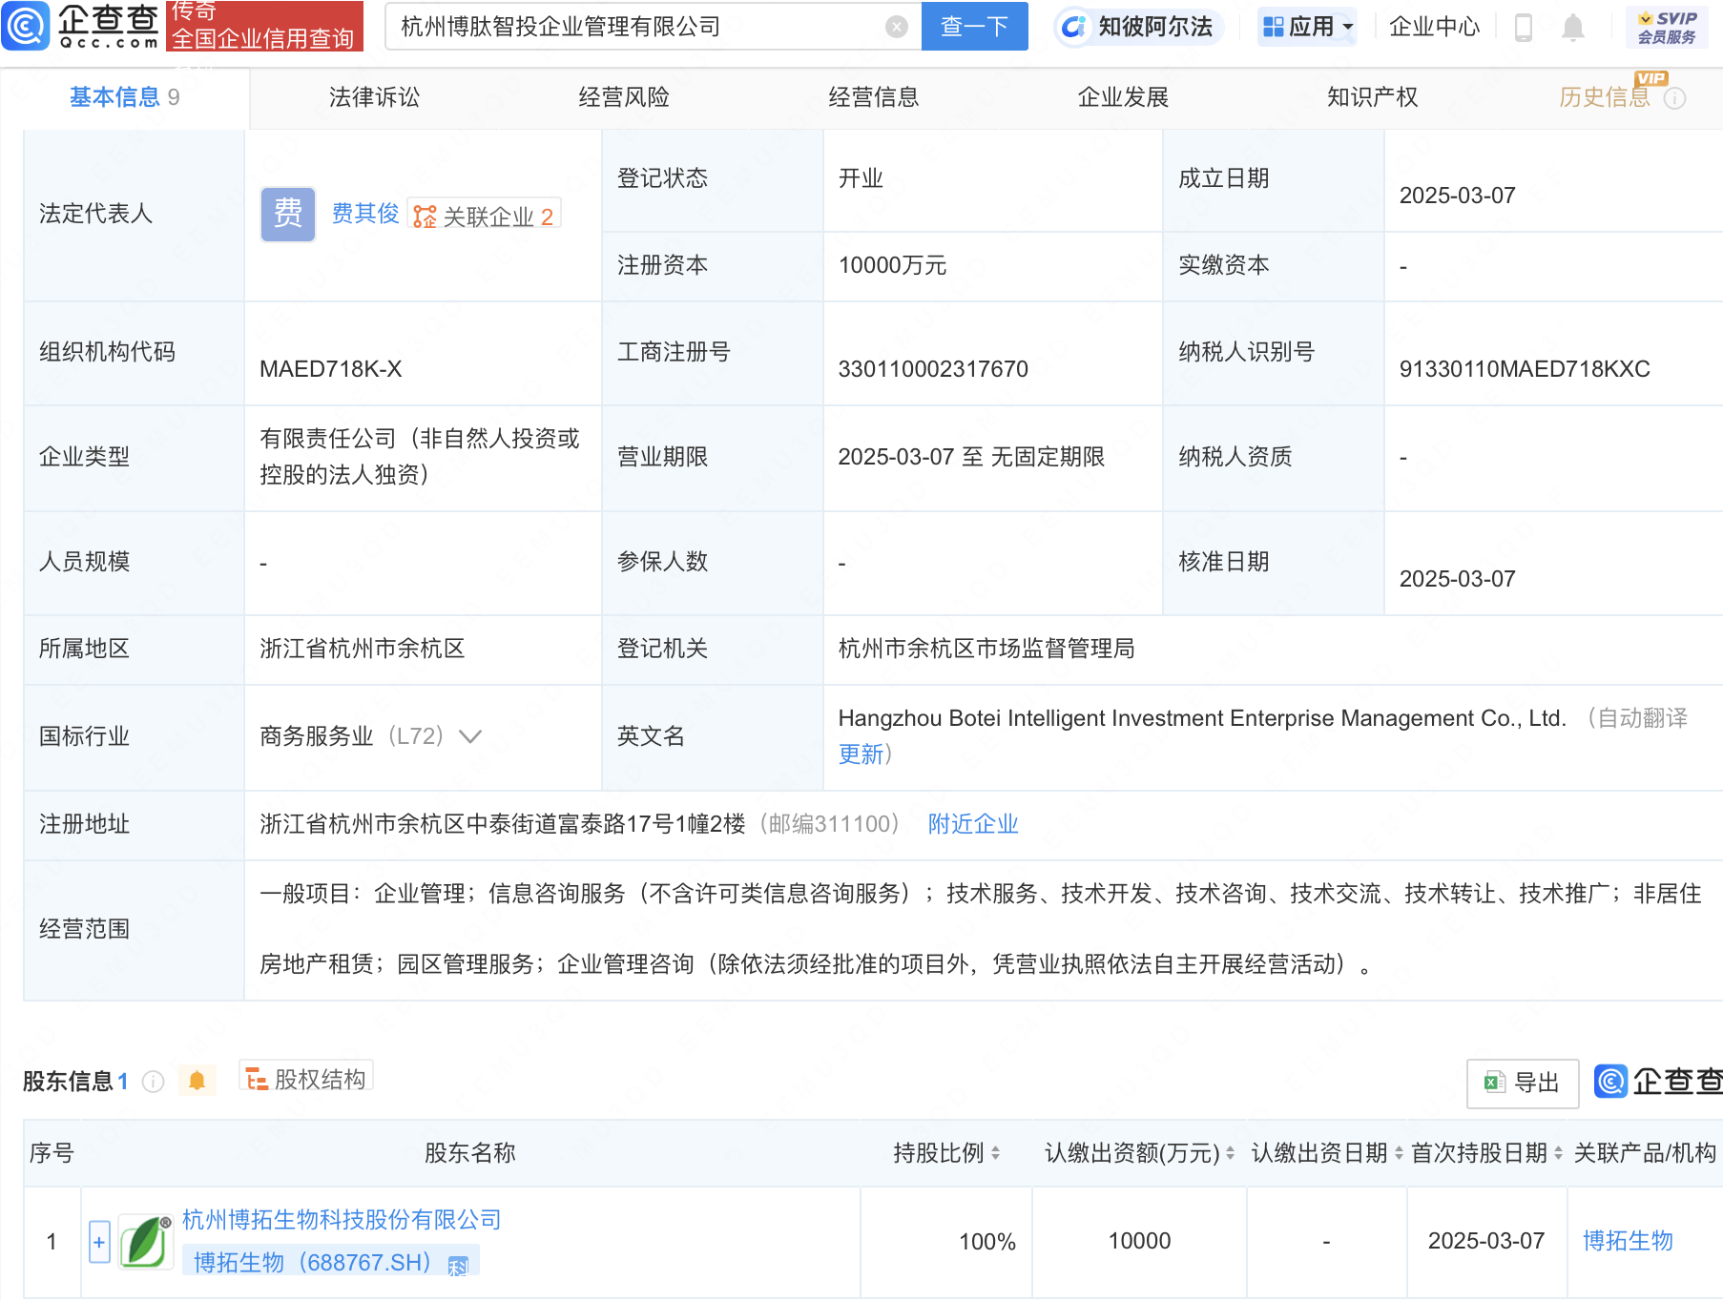Viewport: 1723px width, 1301px height.
Task: Click the 应用 grid icon
Action: pos(1273,27)
